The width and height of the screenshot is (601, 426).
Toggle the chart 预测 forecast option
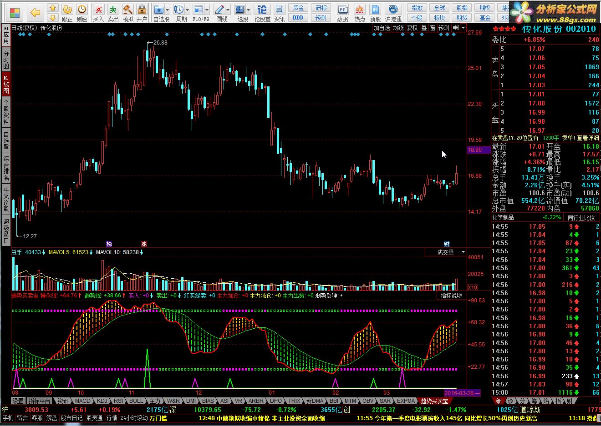(444, 28)
